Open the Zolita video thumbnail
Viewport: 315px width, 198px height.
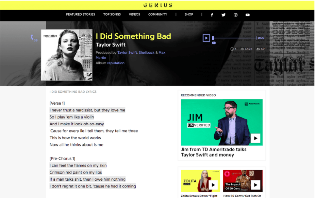[x=200, y=181]
